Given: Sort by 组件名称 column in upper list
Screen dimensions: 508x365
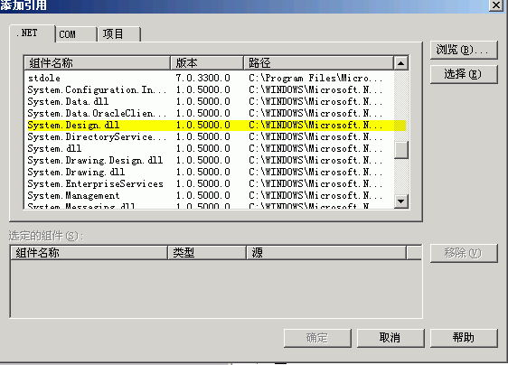Looking at the screenshot, I should [98, 63].
